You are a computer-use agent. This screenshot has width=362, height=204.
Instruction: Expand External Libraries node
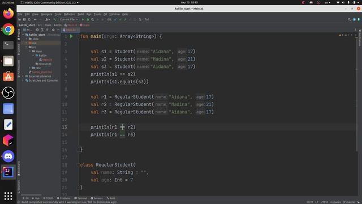coord(23,76)
